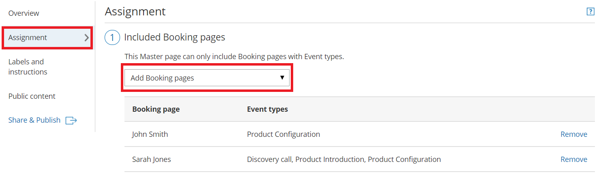Open the help question mark icon
The width and height of the screenshot is (601, 185).
[x=590, y=12]
